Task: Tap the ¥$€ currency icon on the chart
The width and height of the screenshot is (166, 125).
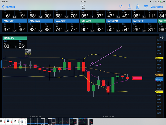Action: click(162, 38)
